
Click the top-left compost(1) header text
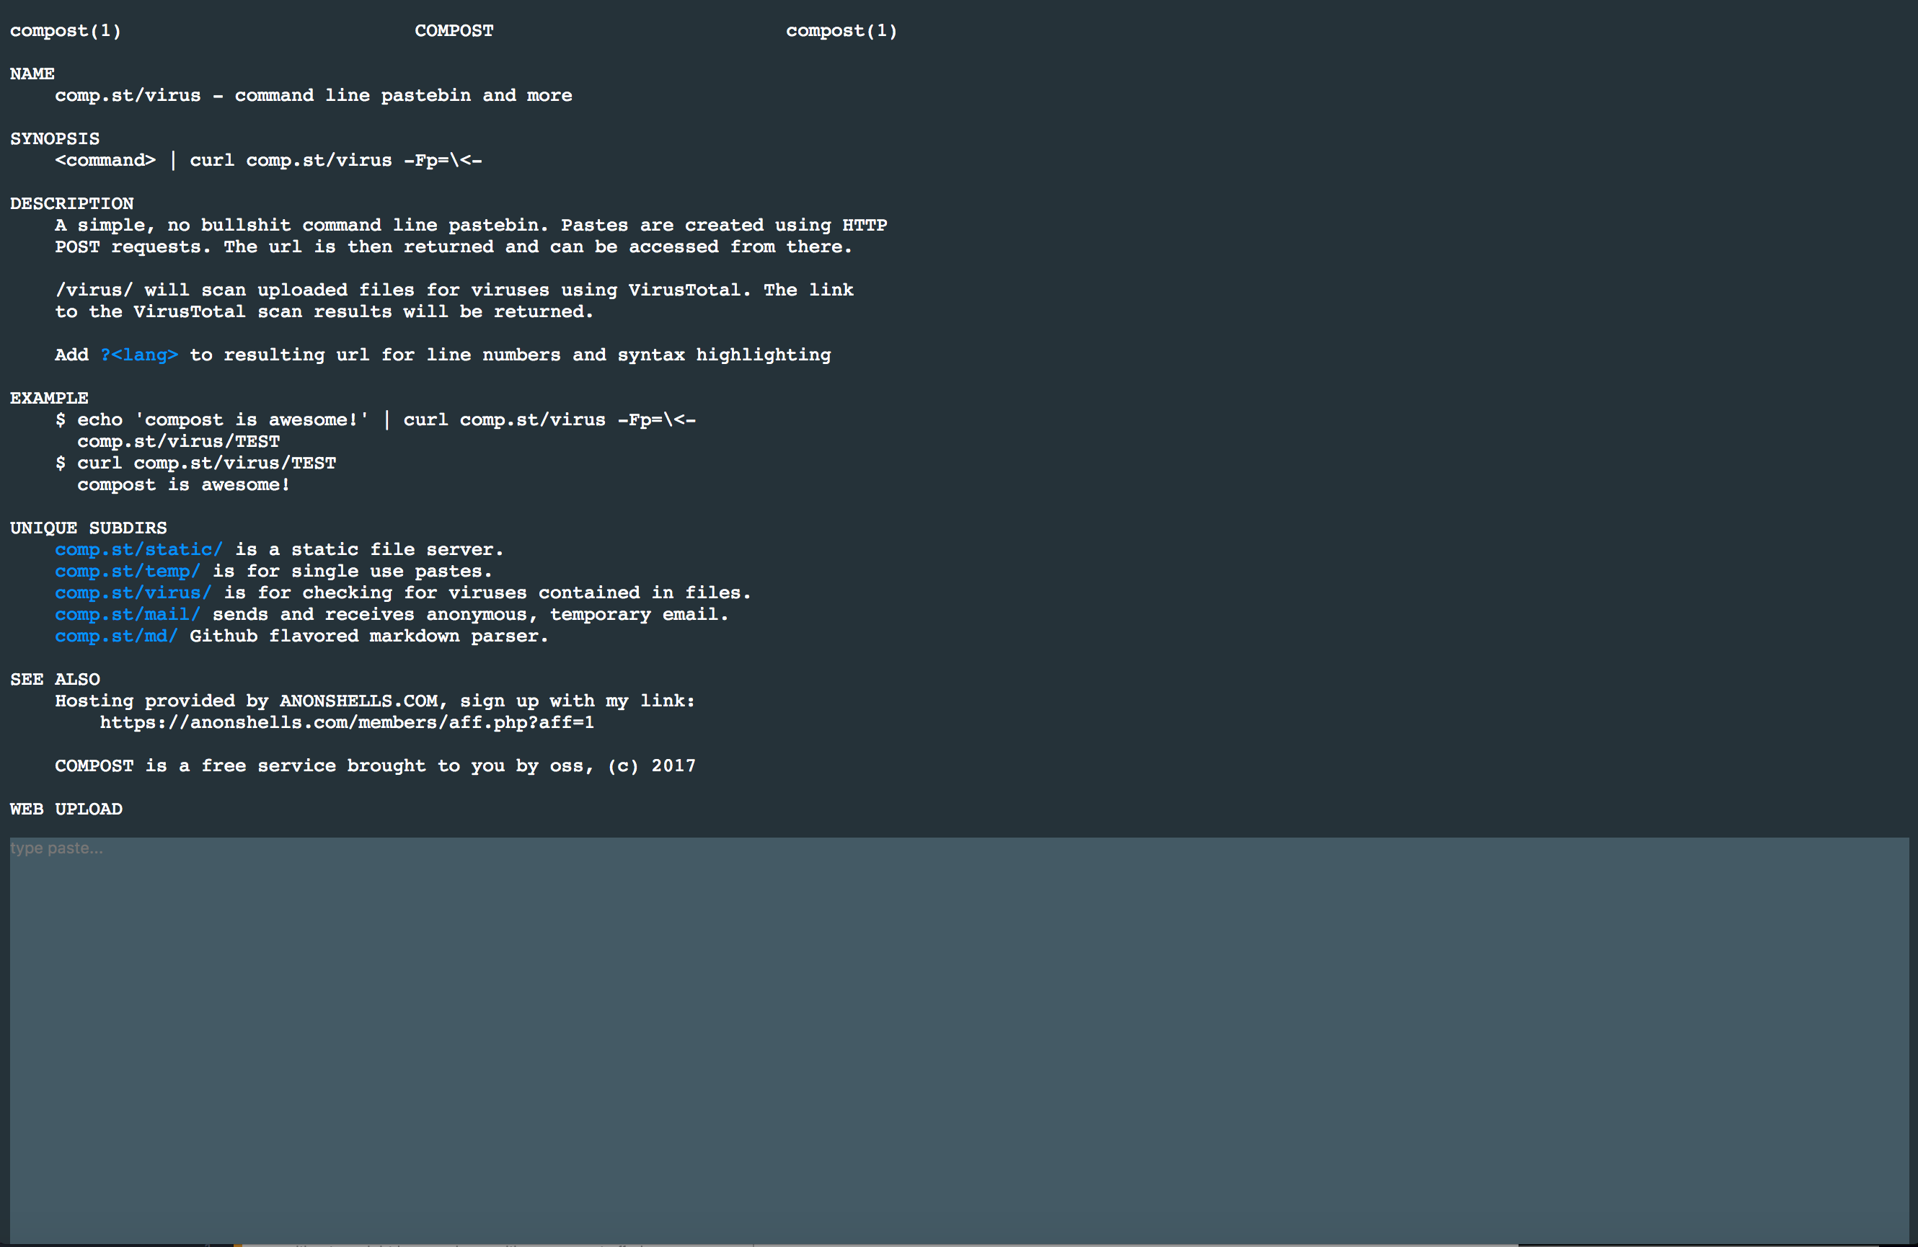(x=66, y=30)
